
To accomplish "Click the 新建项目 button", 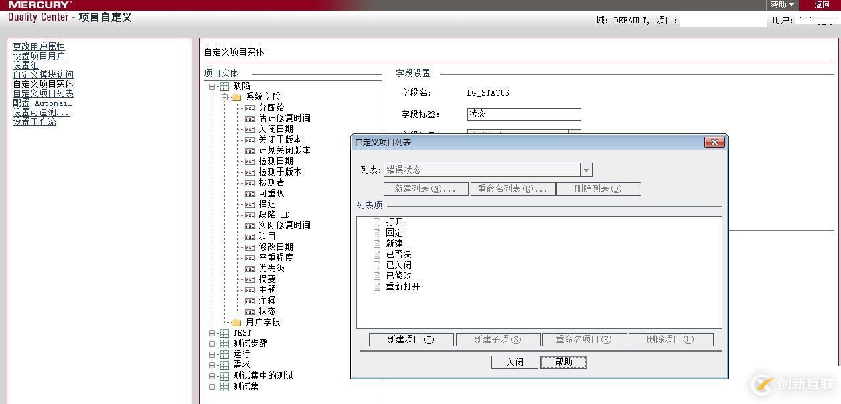I will (x=410, y=339).
